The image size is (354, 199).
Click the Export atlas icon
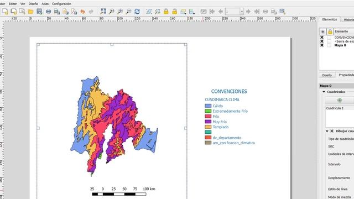coord(274,11)
